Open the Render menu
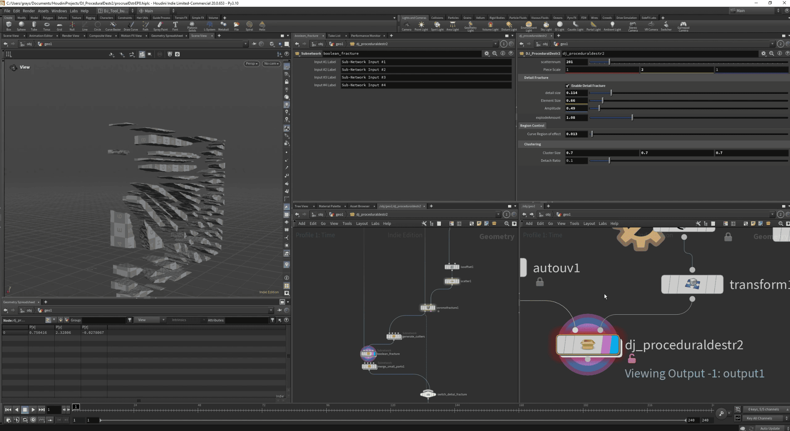Screen dimensions: 790x431 (x=29, y=11)
